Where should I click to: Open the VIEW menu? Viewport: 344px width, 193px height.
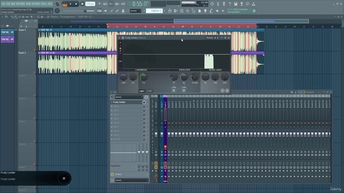29,4
